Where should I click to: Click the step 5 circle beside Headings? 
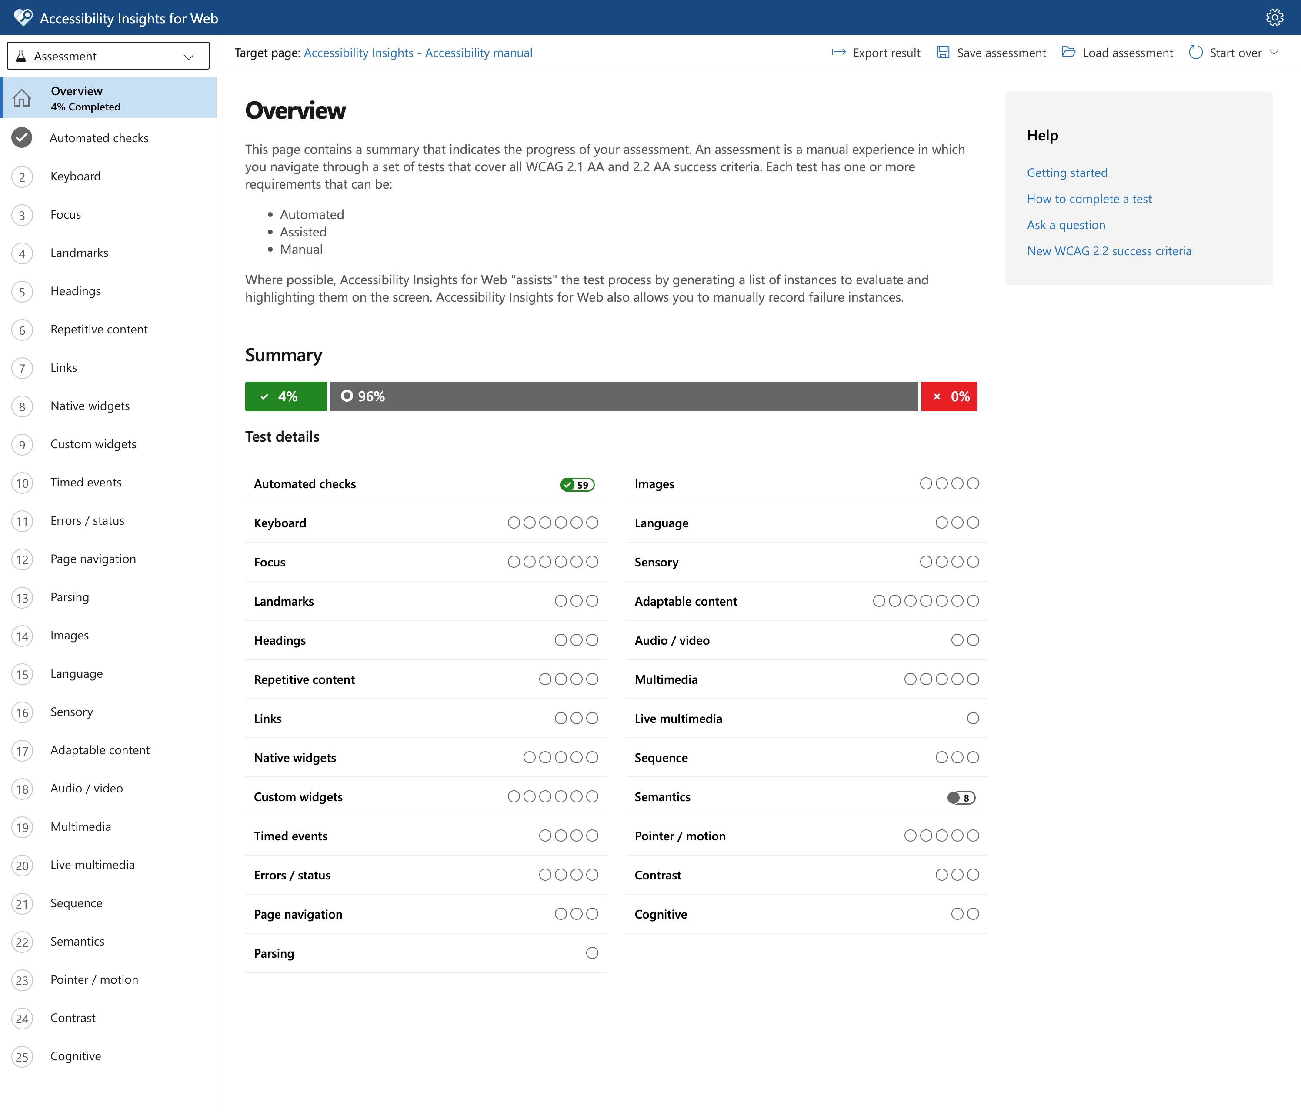[x=22, y=292]
